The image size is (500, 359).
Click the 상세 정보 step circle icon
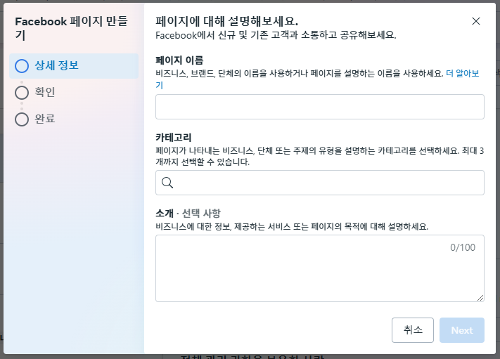coord(22,66)
